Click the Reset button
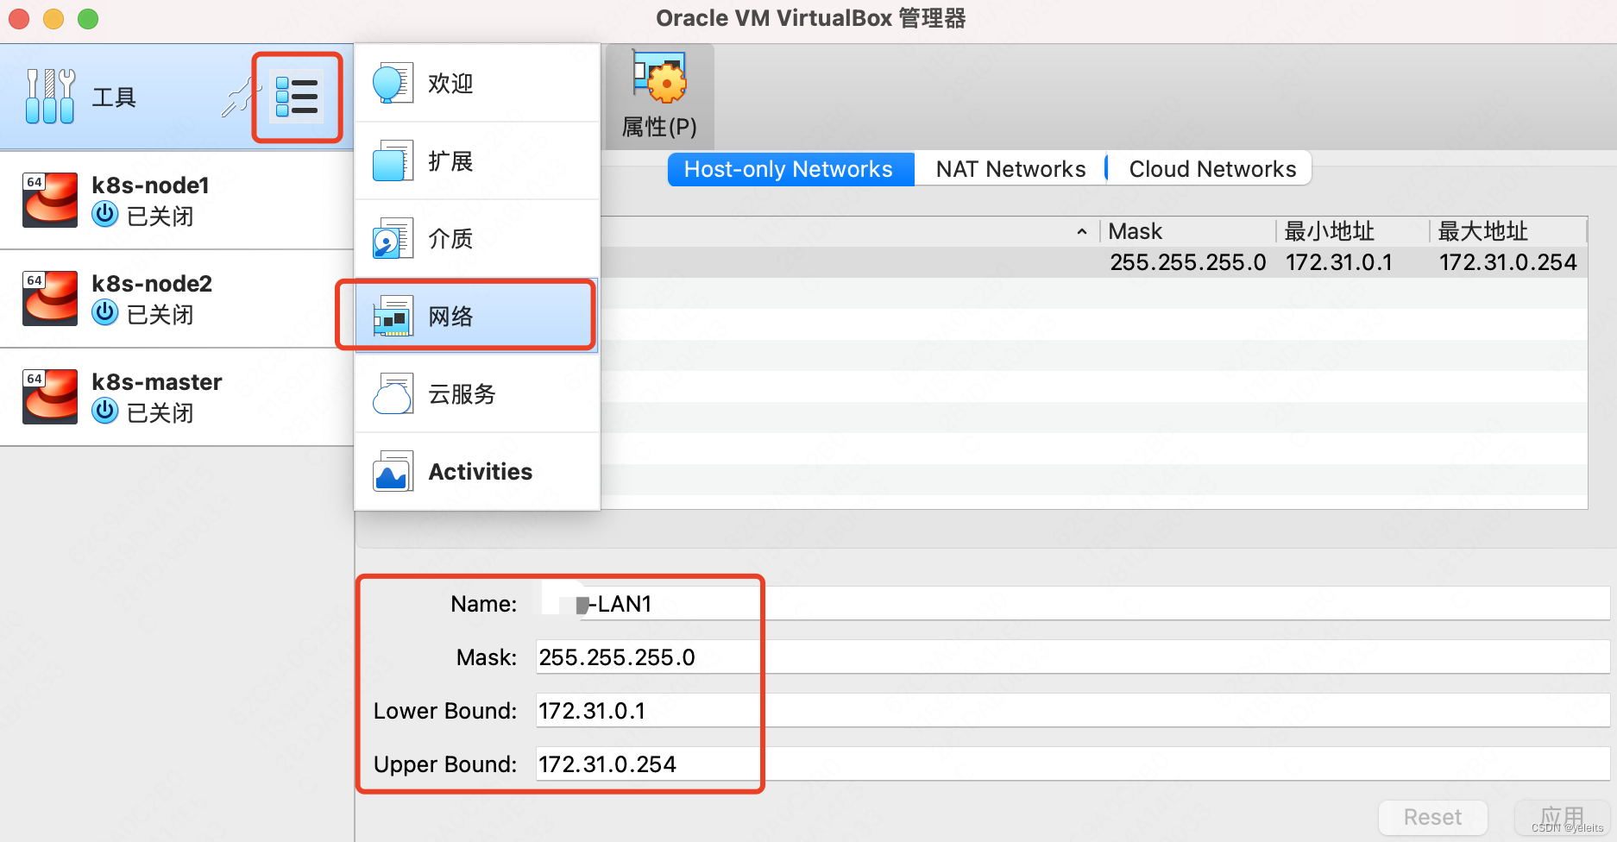 1432,817
